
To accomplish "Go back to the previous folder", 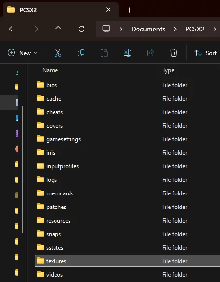I will 12,29.
